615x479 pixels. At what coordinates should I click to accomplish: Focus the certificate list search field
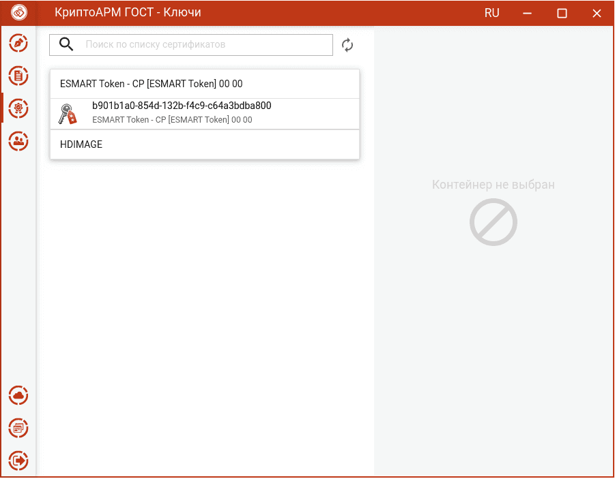pos(191,45)
